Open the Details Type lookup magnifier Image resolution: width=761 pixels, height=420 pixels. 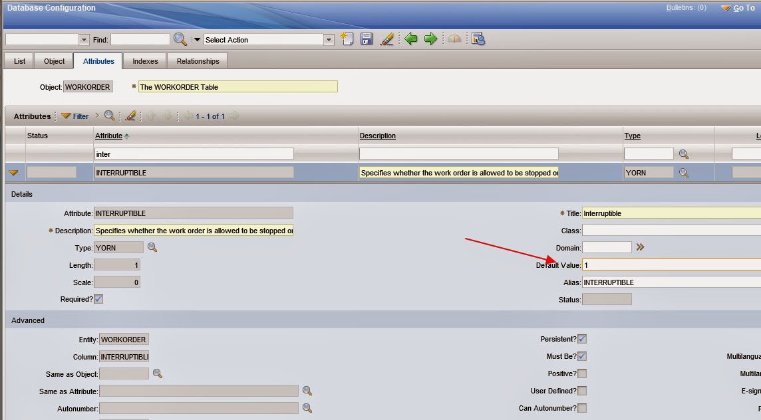coord(152,247)
